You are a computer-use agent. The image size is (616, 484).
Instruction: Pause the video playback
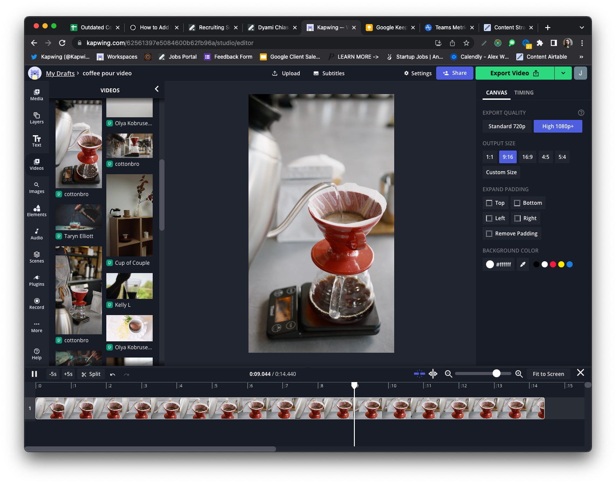34,374
